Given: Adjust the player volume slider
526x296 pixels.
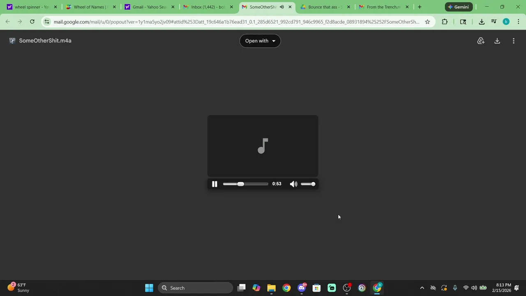Looking at the screenshot, I should point(308,184).
